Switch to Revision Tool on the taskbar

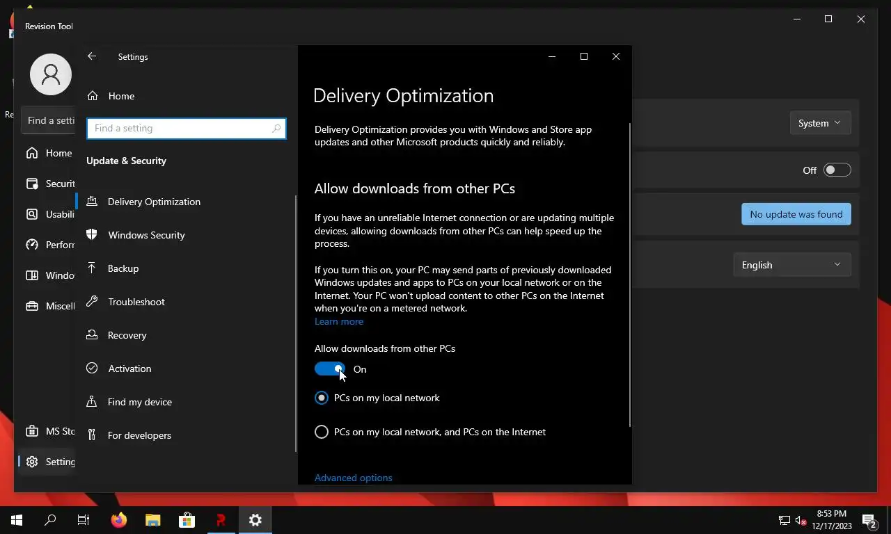point(221,520)
